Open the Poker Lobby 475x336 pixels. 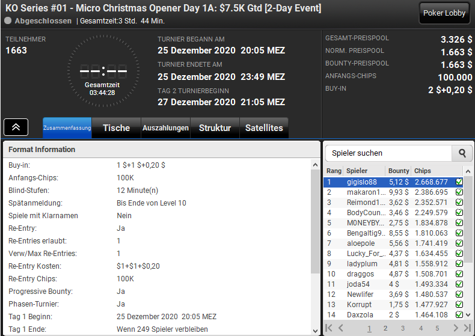(x=444, y=13)
